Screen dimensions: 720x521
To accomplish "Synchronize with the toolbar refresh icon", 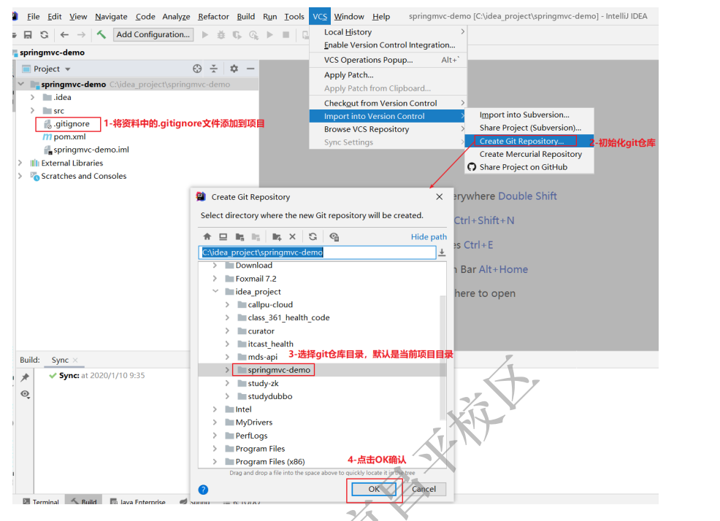I will point(44,34).
